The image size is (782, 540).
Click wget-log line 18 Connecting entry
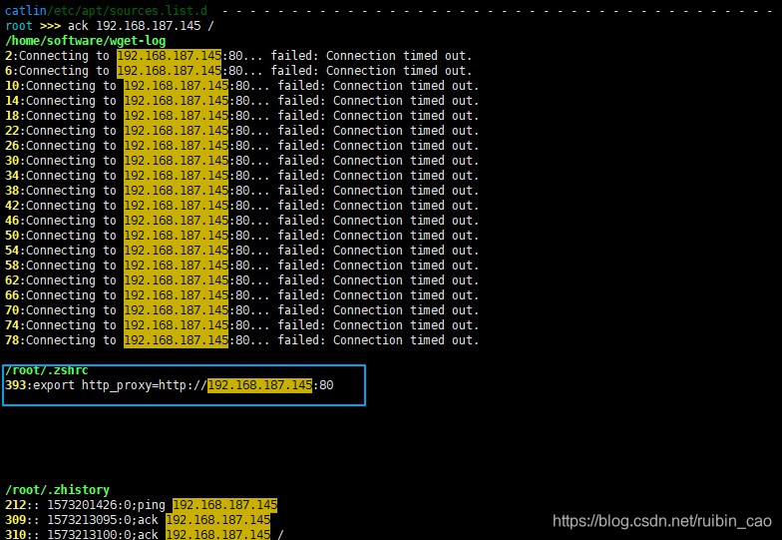pyautogui.click(x=241, y=116)
